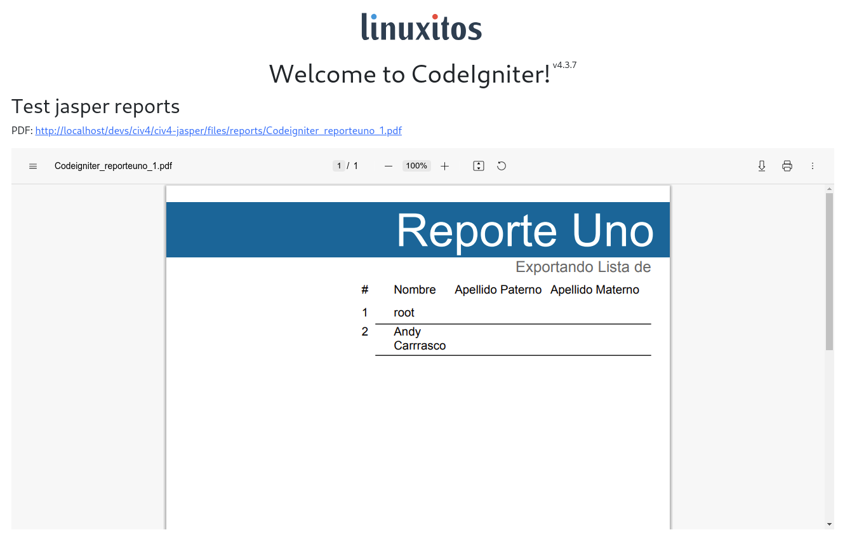Click the 'Reporte Uno' title text
Image resolution: width=845 pixels, height=558 pixels.
(x=525, y=230)
